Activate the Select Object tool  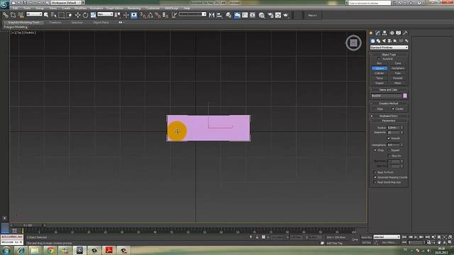pyautogui.click(x=46, y=15)
